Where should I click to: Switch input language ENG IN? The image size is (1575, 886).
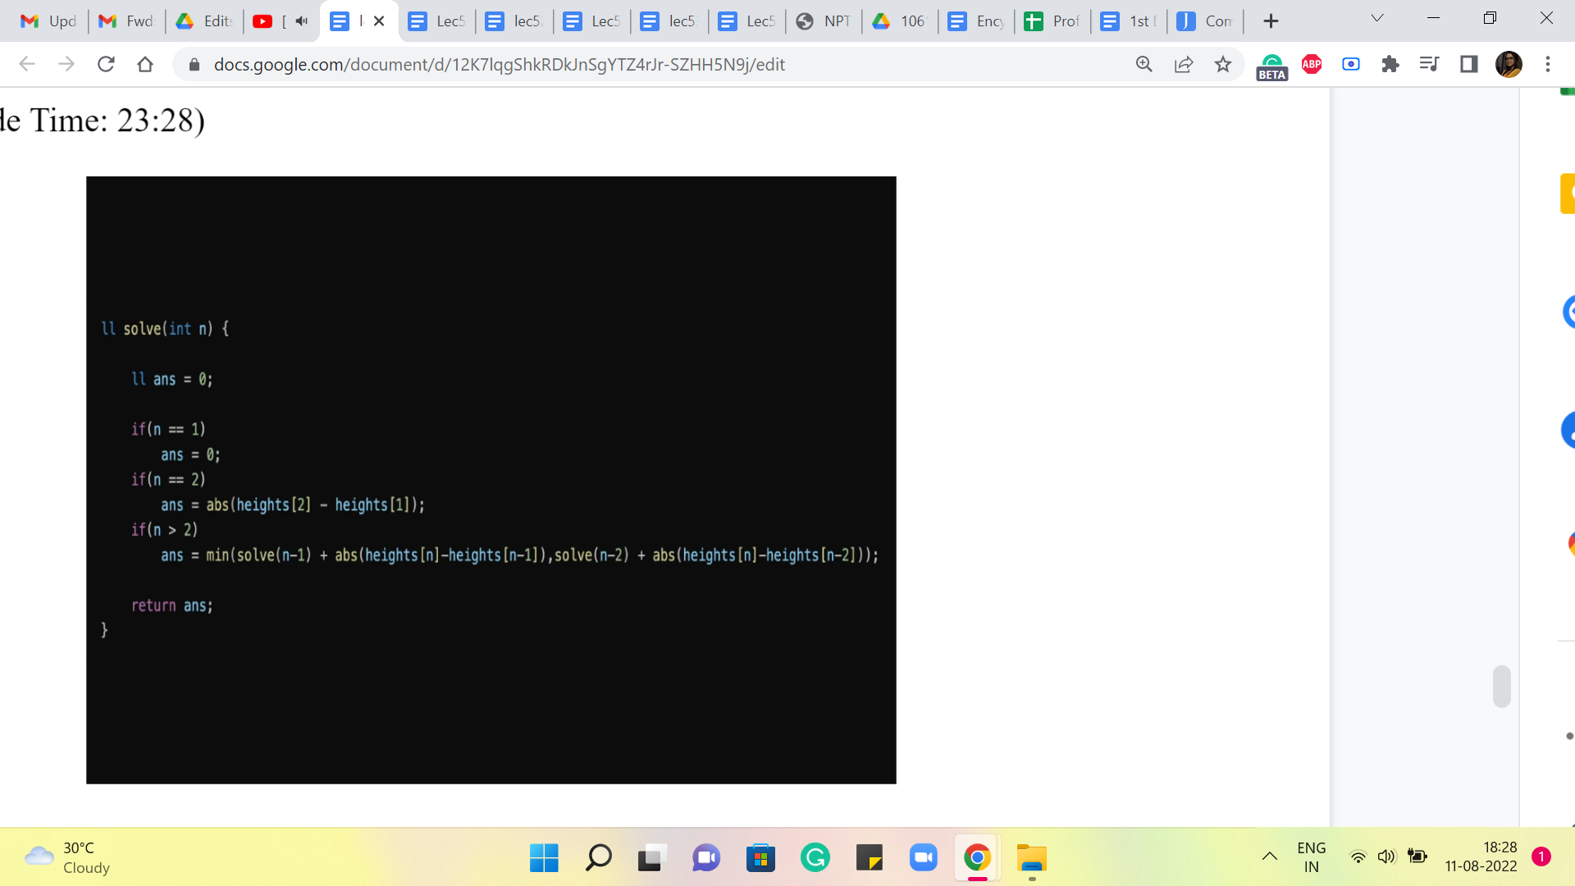point(1311,857)
